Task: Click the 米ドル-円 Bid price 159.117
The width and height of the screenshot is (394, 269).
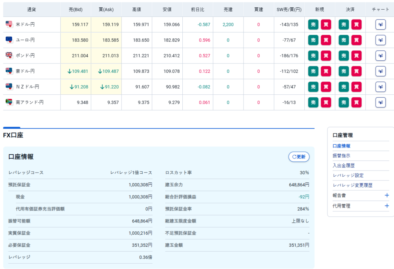Action: click(x=80, y=24)
